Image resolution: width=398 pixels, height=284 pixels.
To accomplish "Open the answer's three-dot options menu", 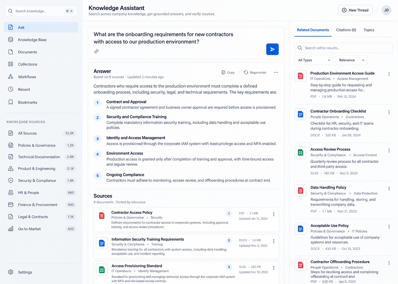I will point(276,72).
